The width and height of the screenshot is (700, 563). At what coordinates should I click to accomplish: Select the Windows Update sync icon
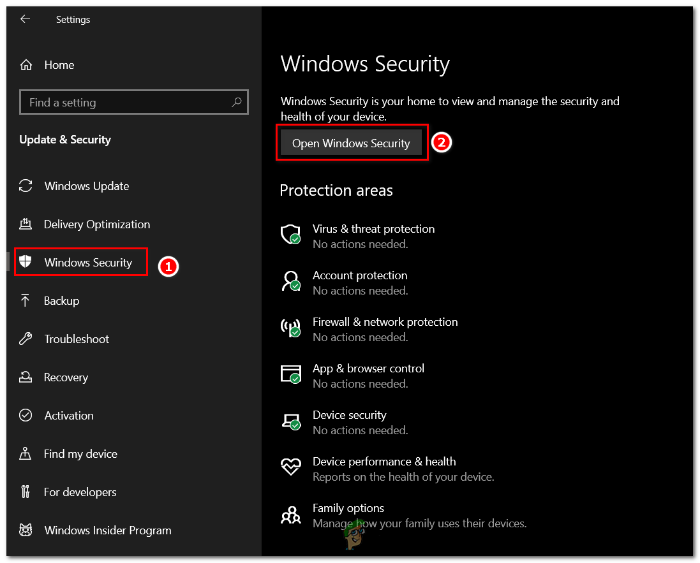point(26,186)
